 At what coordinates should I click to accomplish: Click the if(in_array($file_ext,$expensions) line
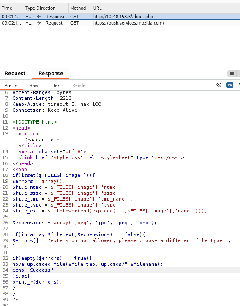tap(79, 234)
